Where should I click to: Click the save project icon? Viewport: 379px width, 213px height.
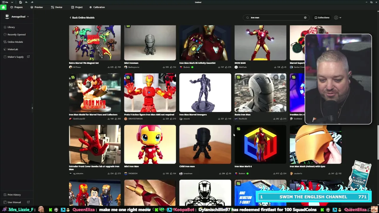(20, 2)
